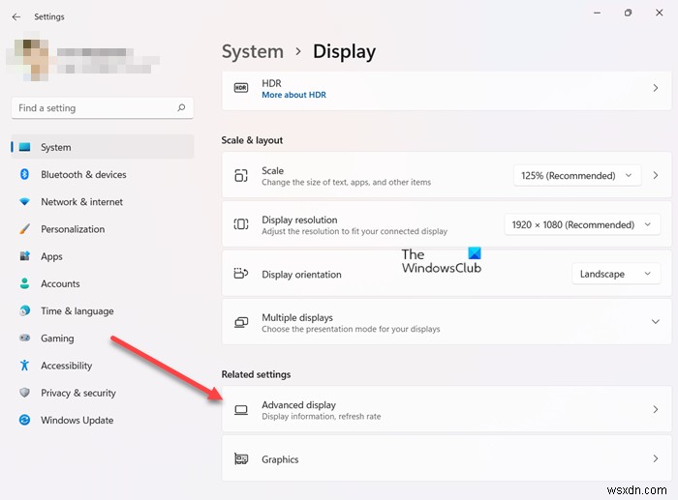Click the More about HDR link

click(294, 95)
